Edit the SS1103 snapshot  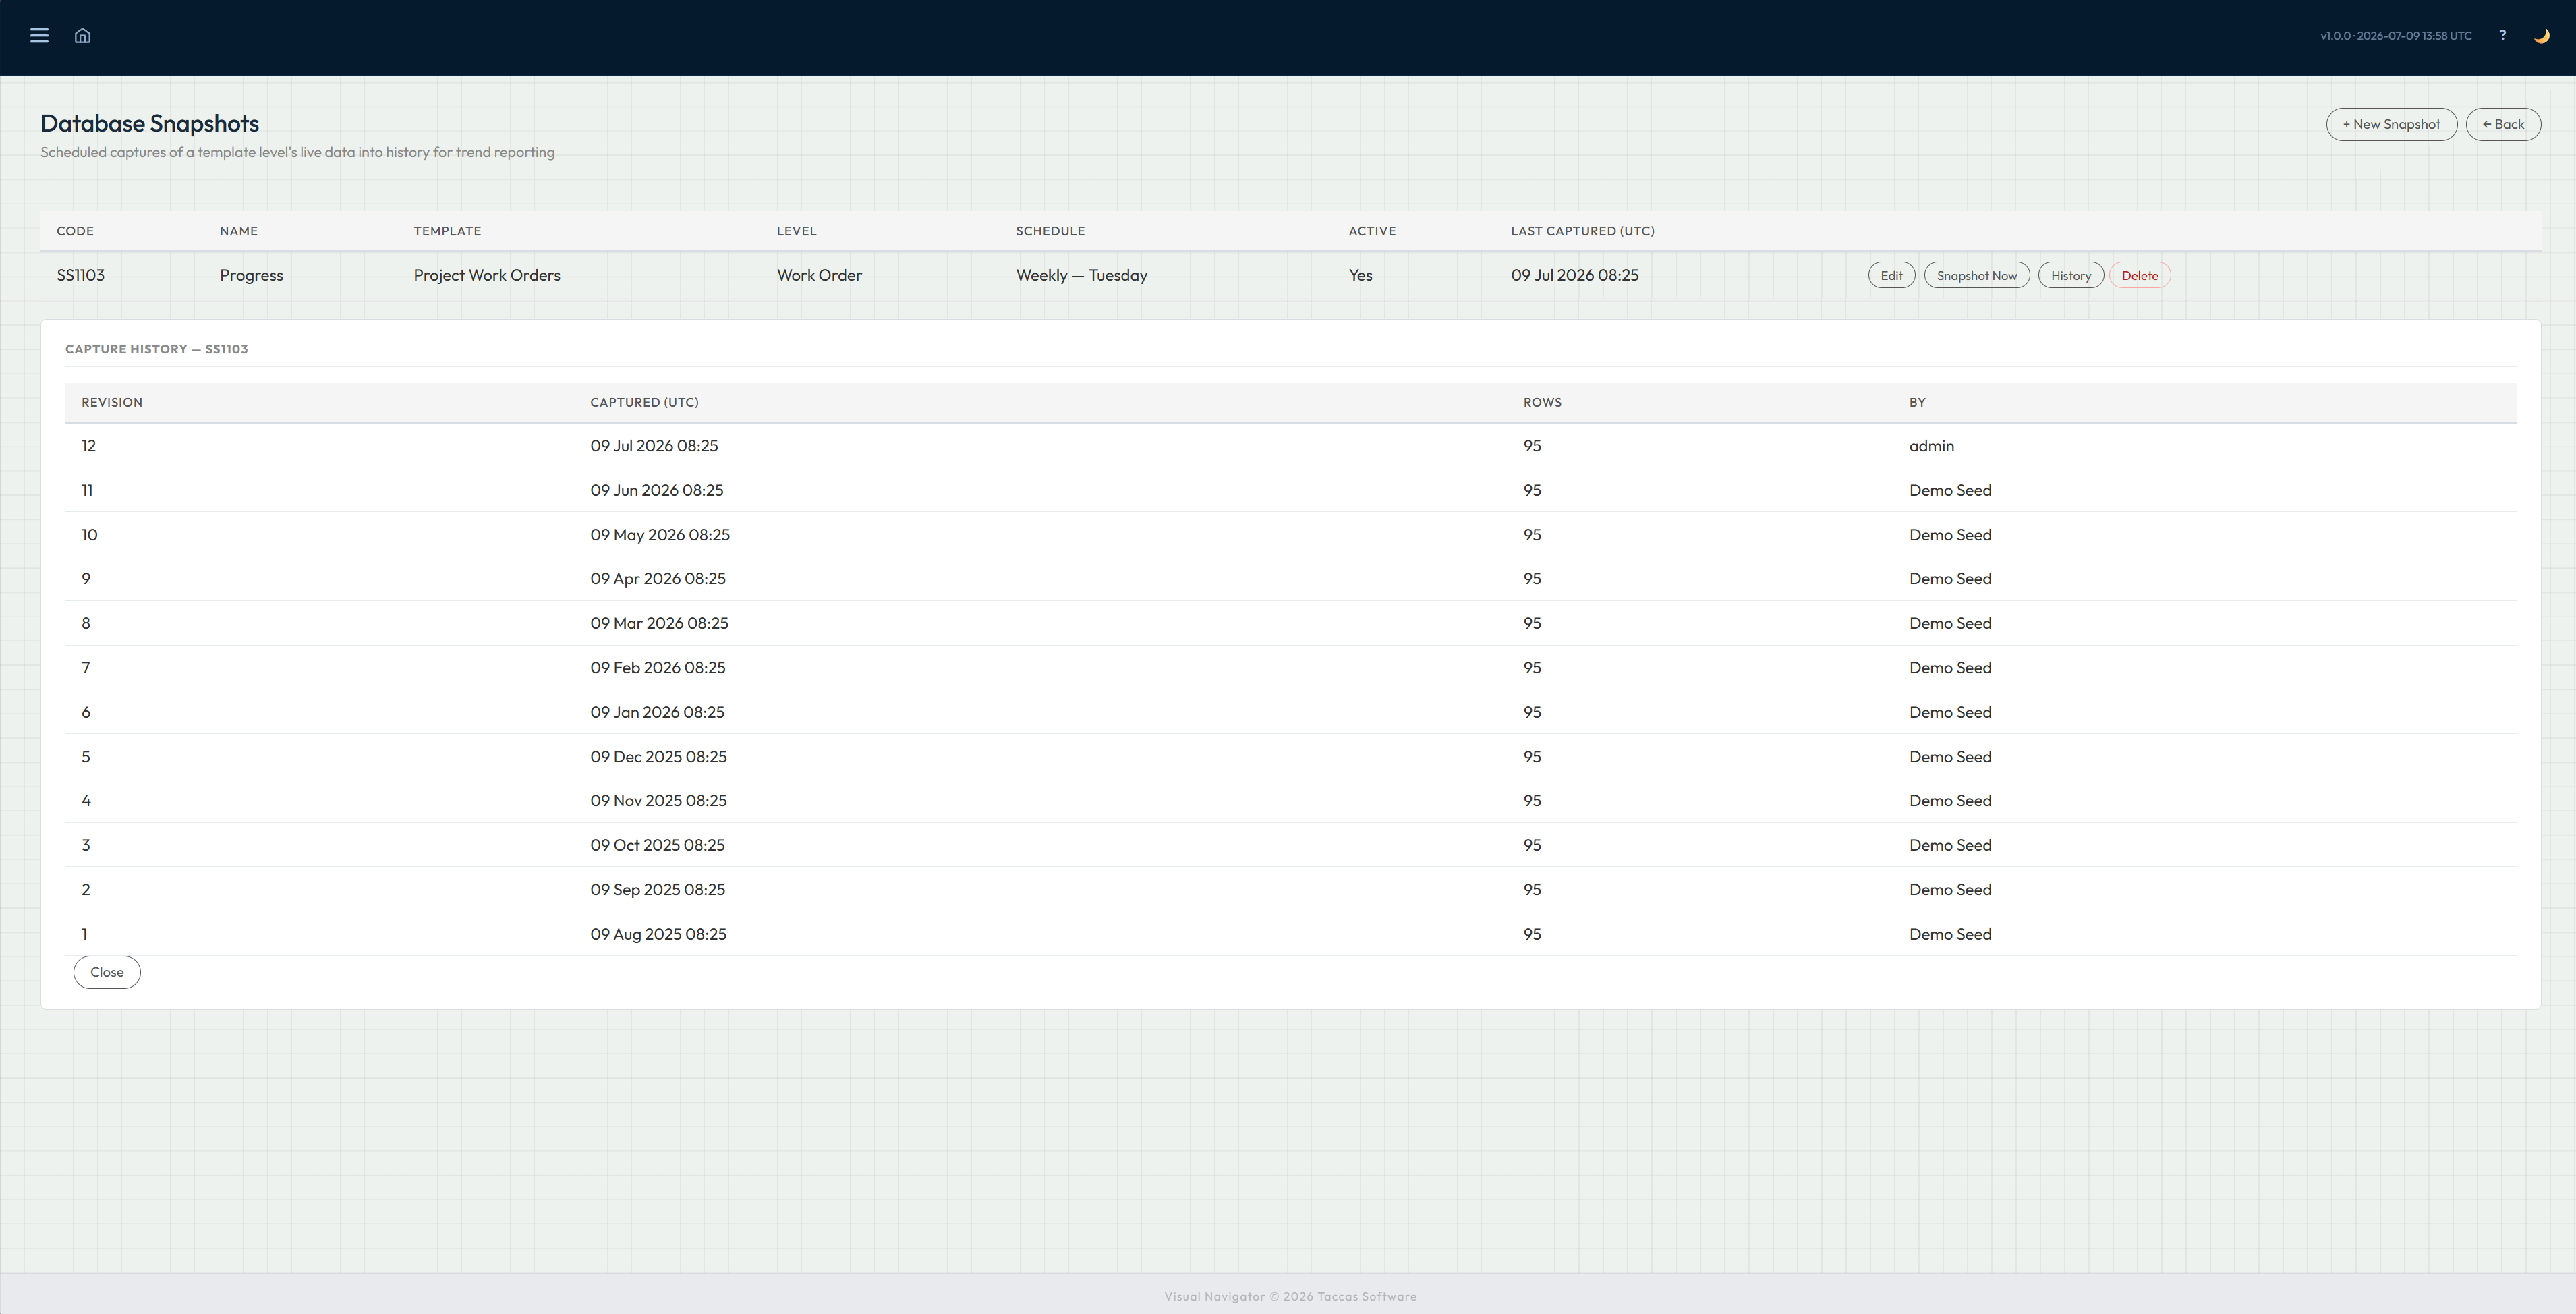coord(1891,275)
